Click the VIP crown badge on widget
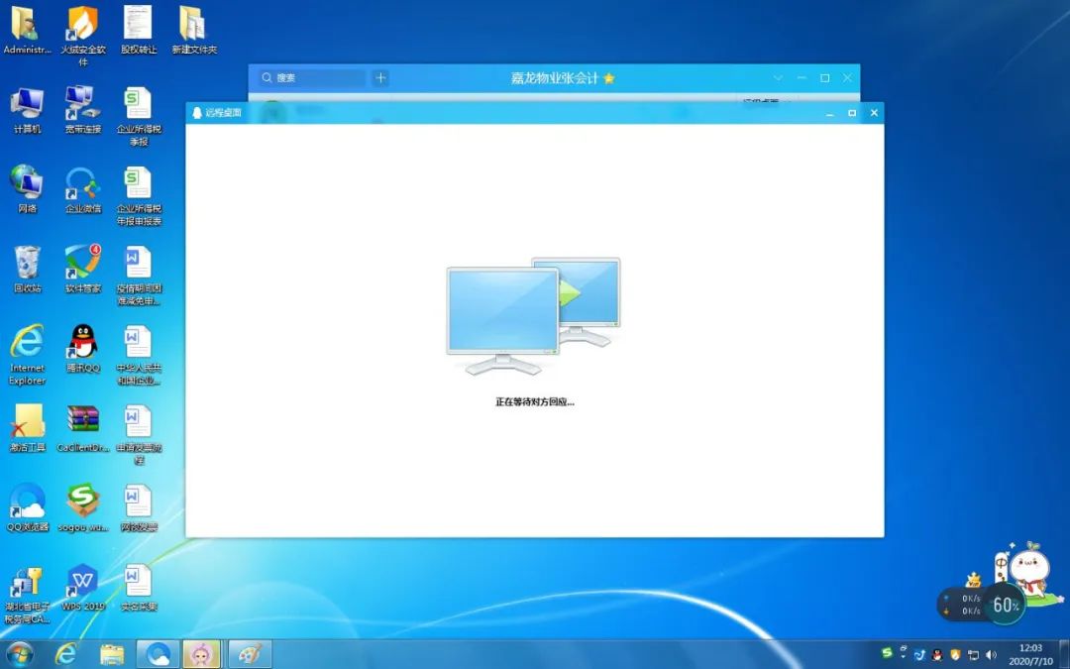The width and height of the screenshot is (1070, 669). [973, 580]
